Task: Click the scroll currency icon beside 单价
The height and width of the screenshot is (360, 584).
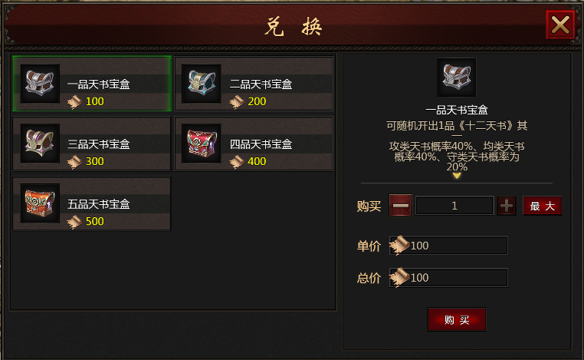Action: coord(399,245)
